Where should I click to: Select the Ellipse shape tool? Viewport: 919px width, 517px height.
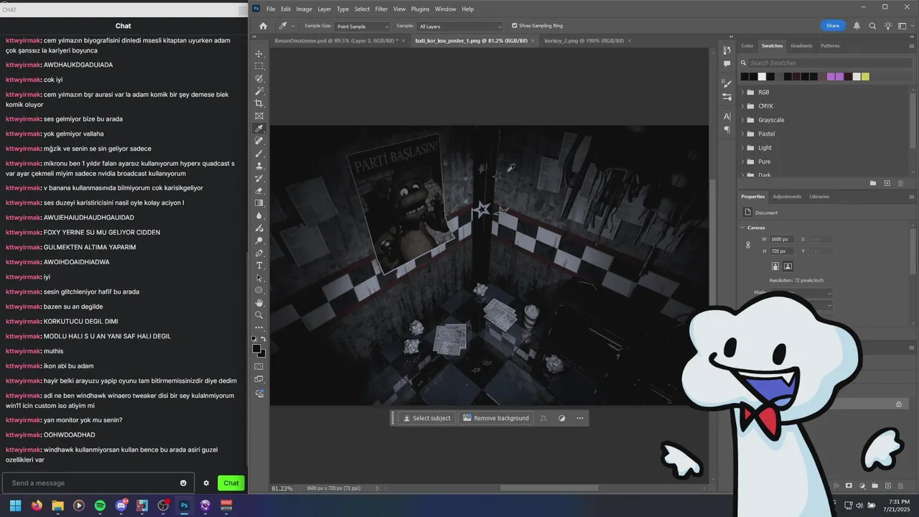[259, 290]
